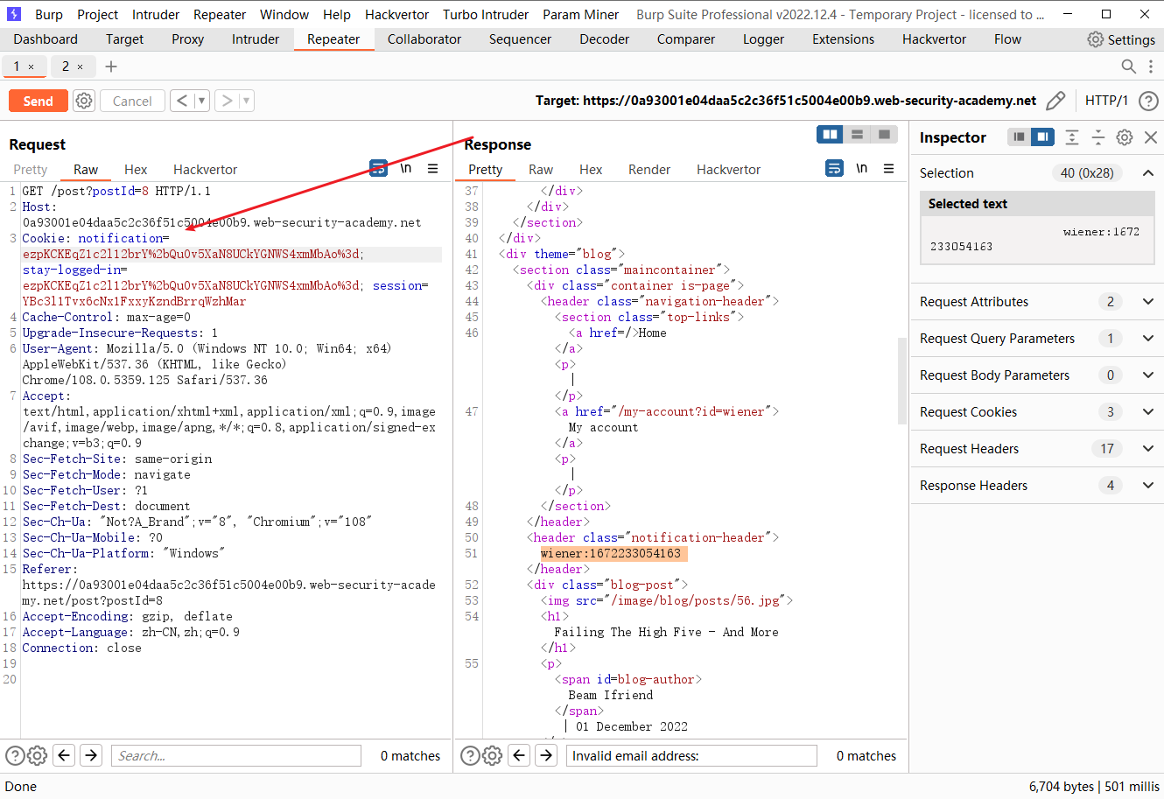The image size is (1164, 799).
Task: Open Response Hackvertor tab
Action: pos(728,169)
